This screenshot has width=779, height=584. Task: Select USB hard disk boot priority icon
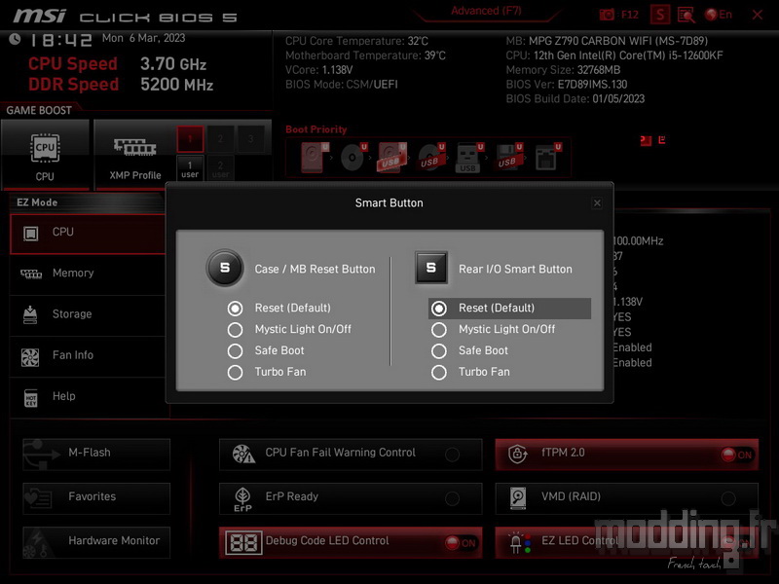392,158
